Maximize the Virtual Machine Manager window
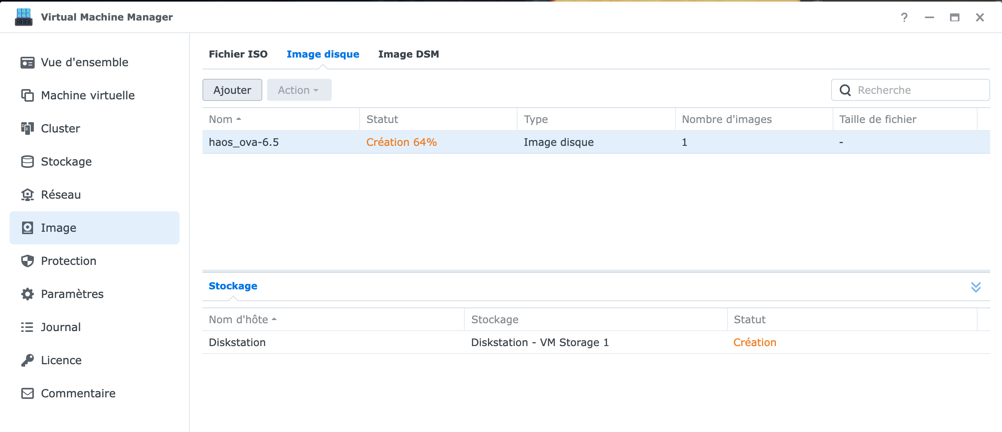1002x432 pixels. pos(955,17)
